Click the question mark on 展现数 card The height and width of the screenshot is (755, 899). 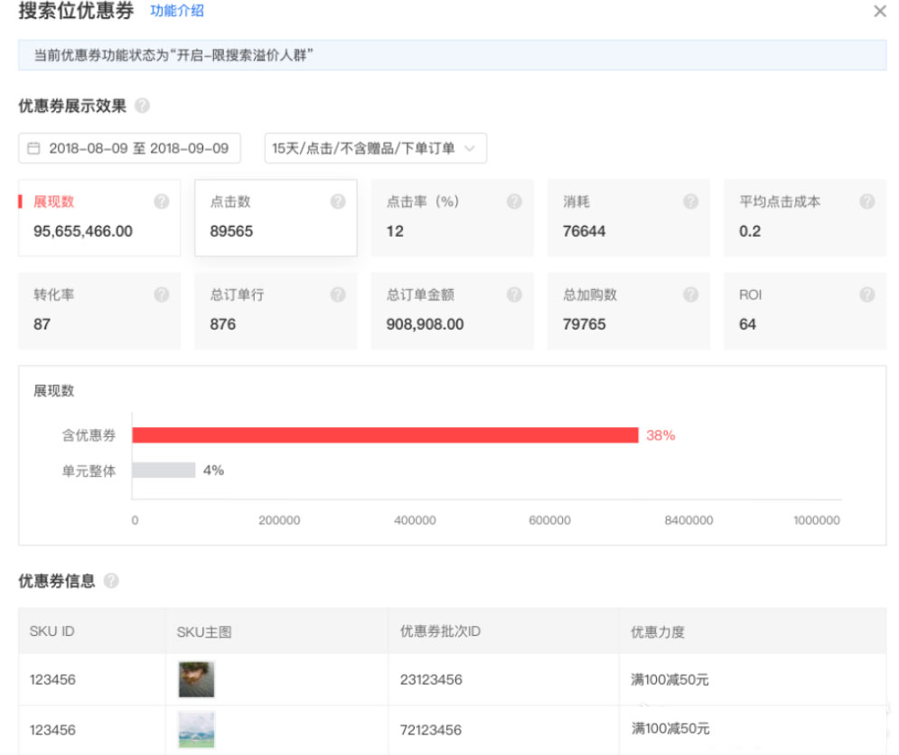click(162, 202)
